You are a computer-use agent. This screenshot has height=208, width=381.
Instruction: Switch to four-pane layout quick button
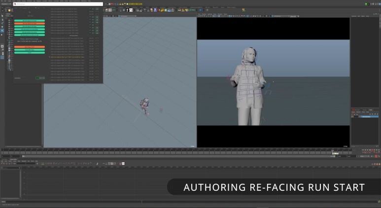click(x=2, y=50)
